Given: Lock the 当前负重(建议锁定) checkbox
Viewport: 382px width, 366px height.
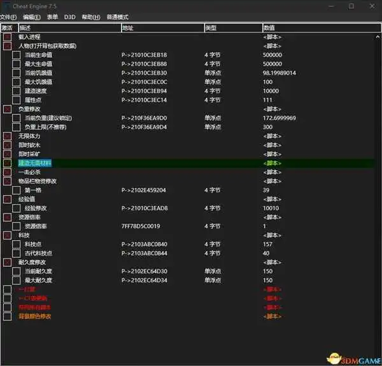Looking at the screenshot, I should pyautogui.click(x=17, y=118).
